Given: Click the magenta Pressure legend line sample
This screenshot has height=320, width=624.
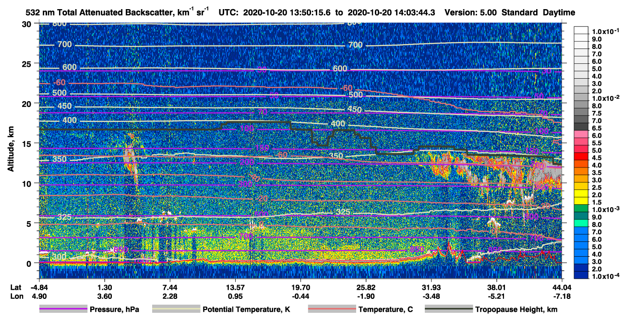Looking at the screenshot, I should click(63, 309).
